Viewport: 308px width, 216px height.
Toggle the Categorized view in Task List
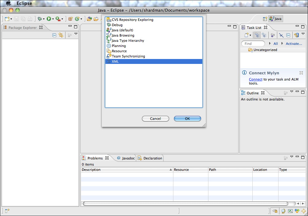tap(257, 35)
